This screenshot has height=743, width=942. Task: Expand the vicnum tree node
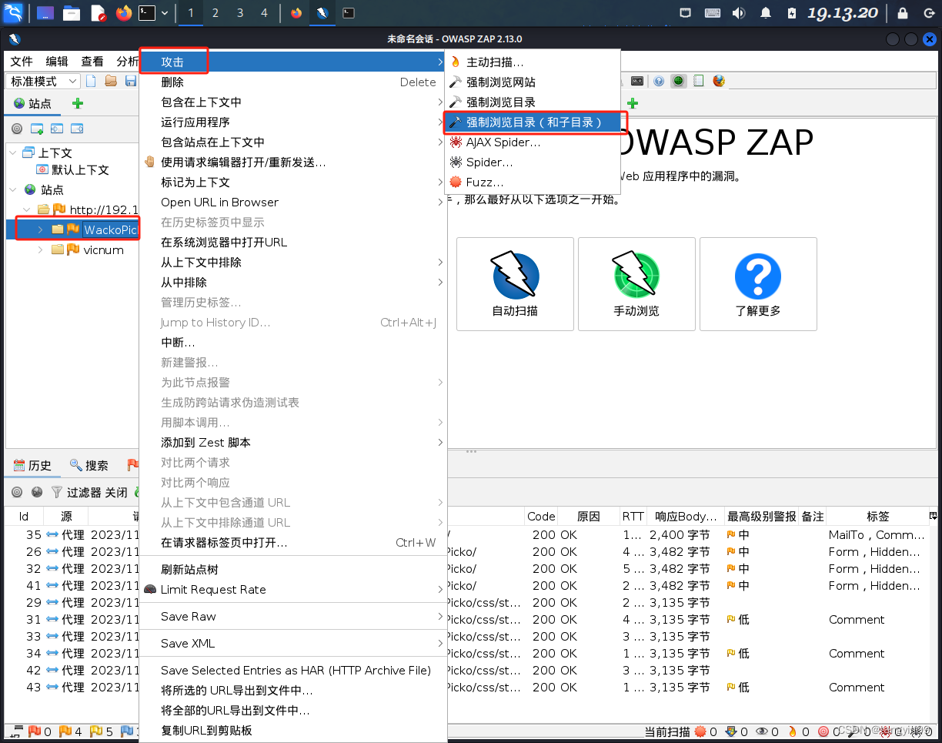(40, 249)
